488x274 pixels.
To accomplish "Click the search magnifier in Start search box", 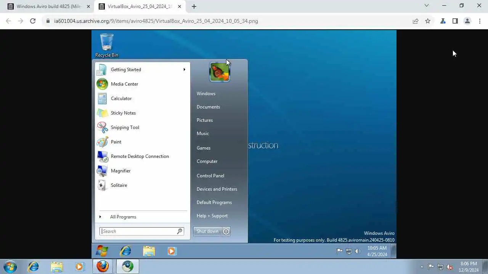I will click(x=180, y=231).
